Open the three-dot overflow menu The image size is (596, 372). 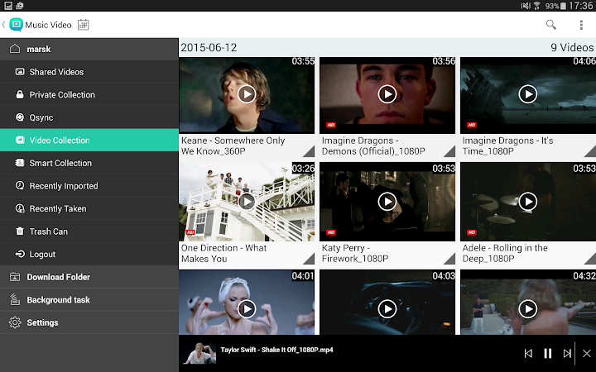pos(581,25)
